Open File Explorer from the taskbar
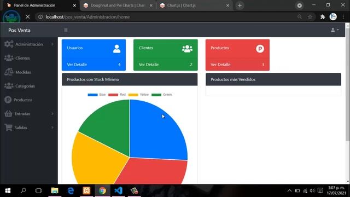 click(x=55, y=190)
